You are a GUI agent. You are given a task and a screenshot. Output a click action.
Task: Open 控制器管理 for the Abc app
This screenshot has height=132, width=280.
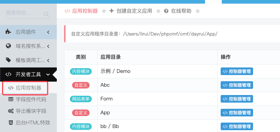tap(237, 85)
